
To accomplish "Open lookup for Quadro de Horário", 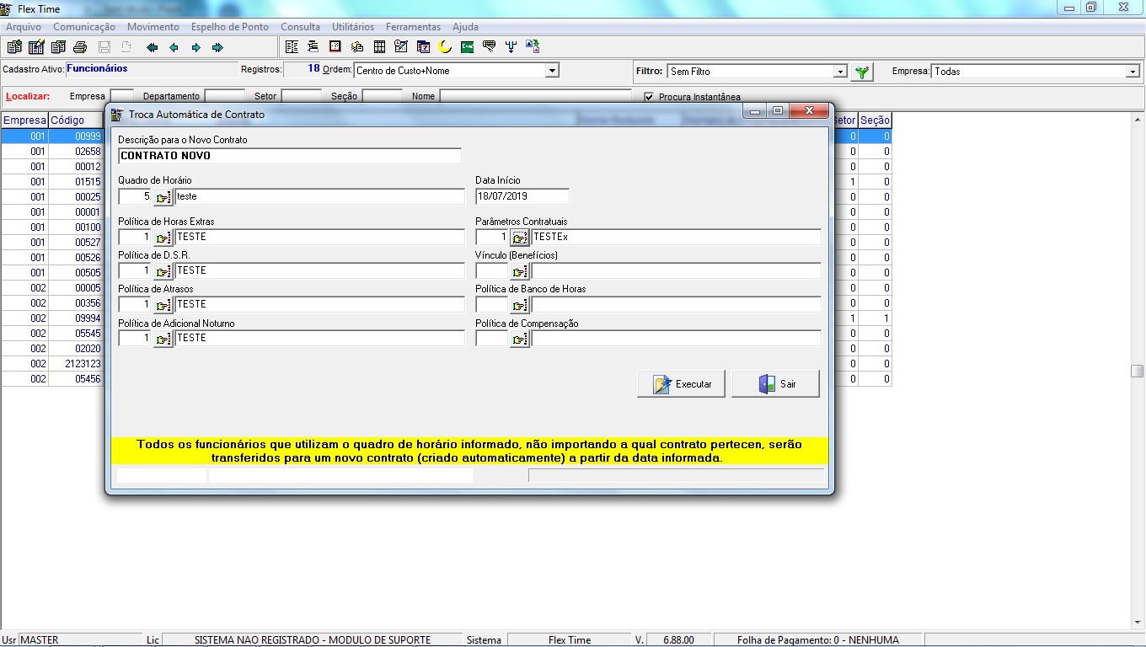I will pos(163,197).
